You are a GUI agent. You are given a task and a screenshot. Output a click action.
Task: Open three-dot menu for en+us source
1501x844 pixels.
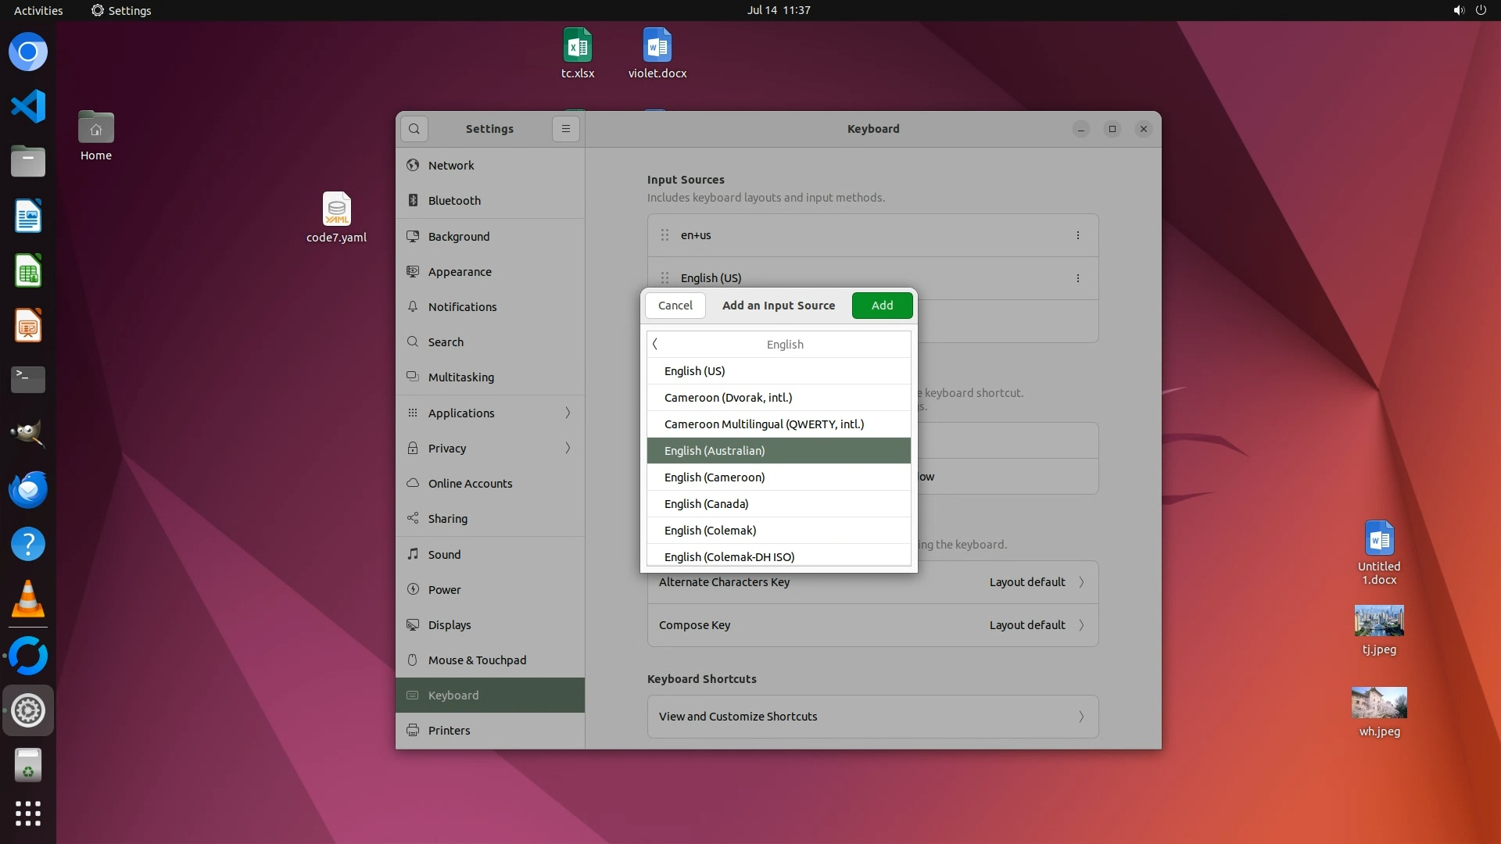point(1077,235)
